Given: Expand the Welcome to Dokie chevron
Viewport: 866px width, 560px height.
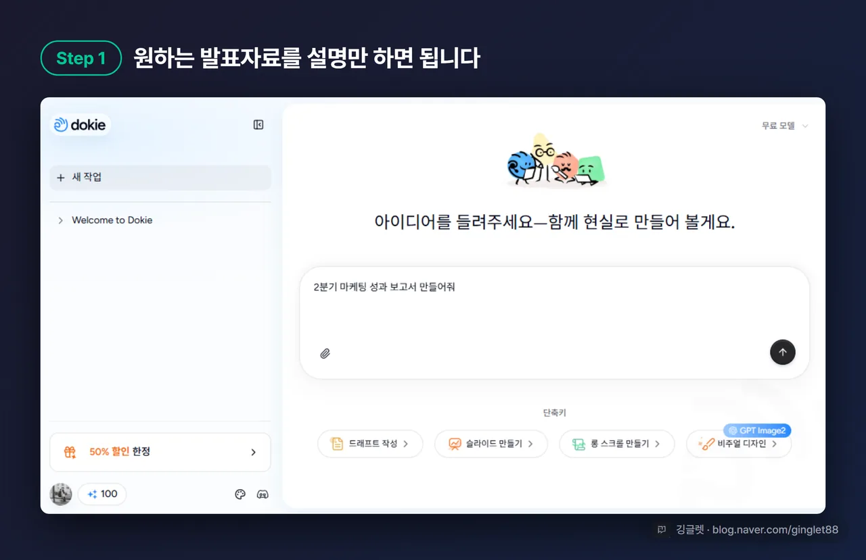Looking at the screenshot, I should click(x=60, y=220).
